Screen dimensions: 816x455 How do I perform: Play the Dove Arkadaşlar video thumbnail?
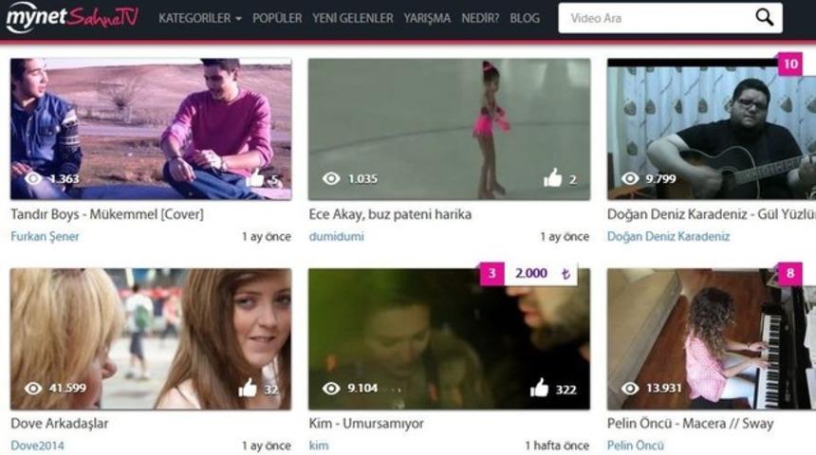pyautogui.click(x=151, y=339)
